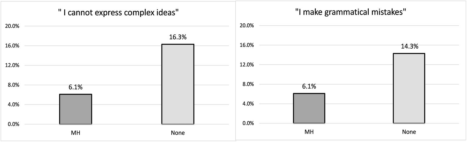Click the 14.3% data label
The width and height of the screenshot is (467, 142).
tap(409, 47)
